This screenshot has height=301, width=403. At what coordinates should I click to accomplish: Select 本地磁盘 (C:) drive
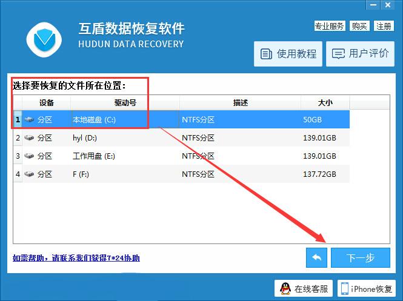(x=94, y=120)
